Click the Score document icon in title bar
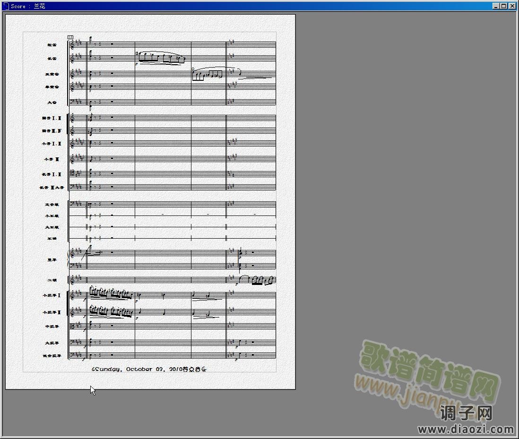This screenshot has height=439, width=519. [6, 6]
